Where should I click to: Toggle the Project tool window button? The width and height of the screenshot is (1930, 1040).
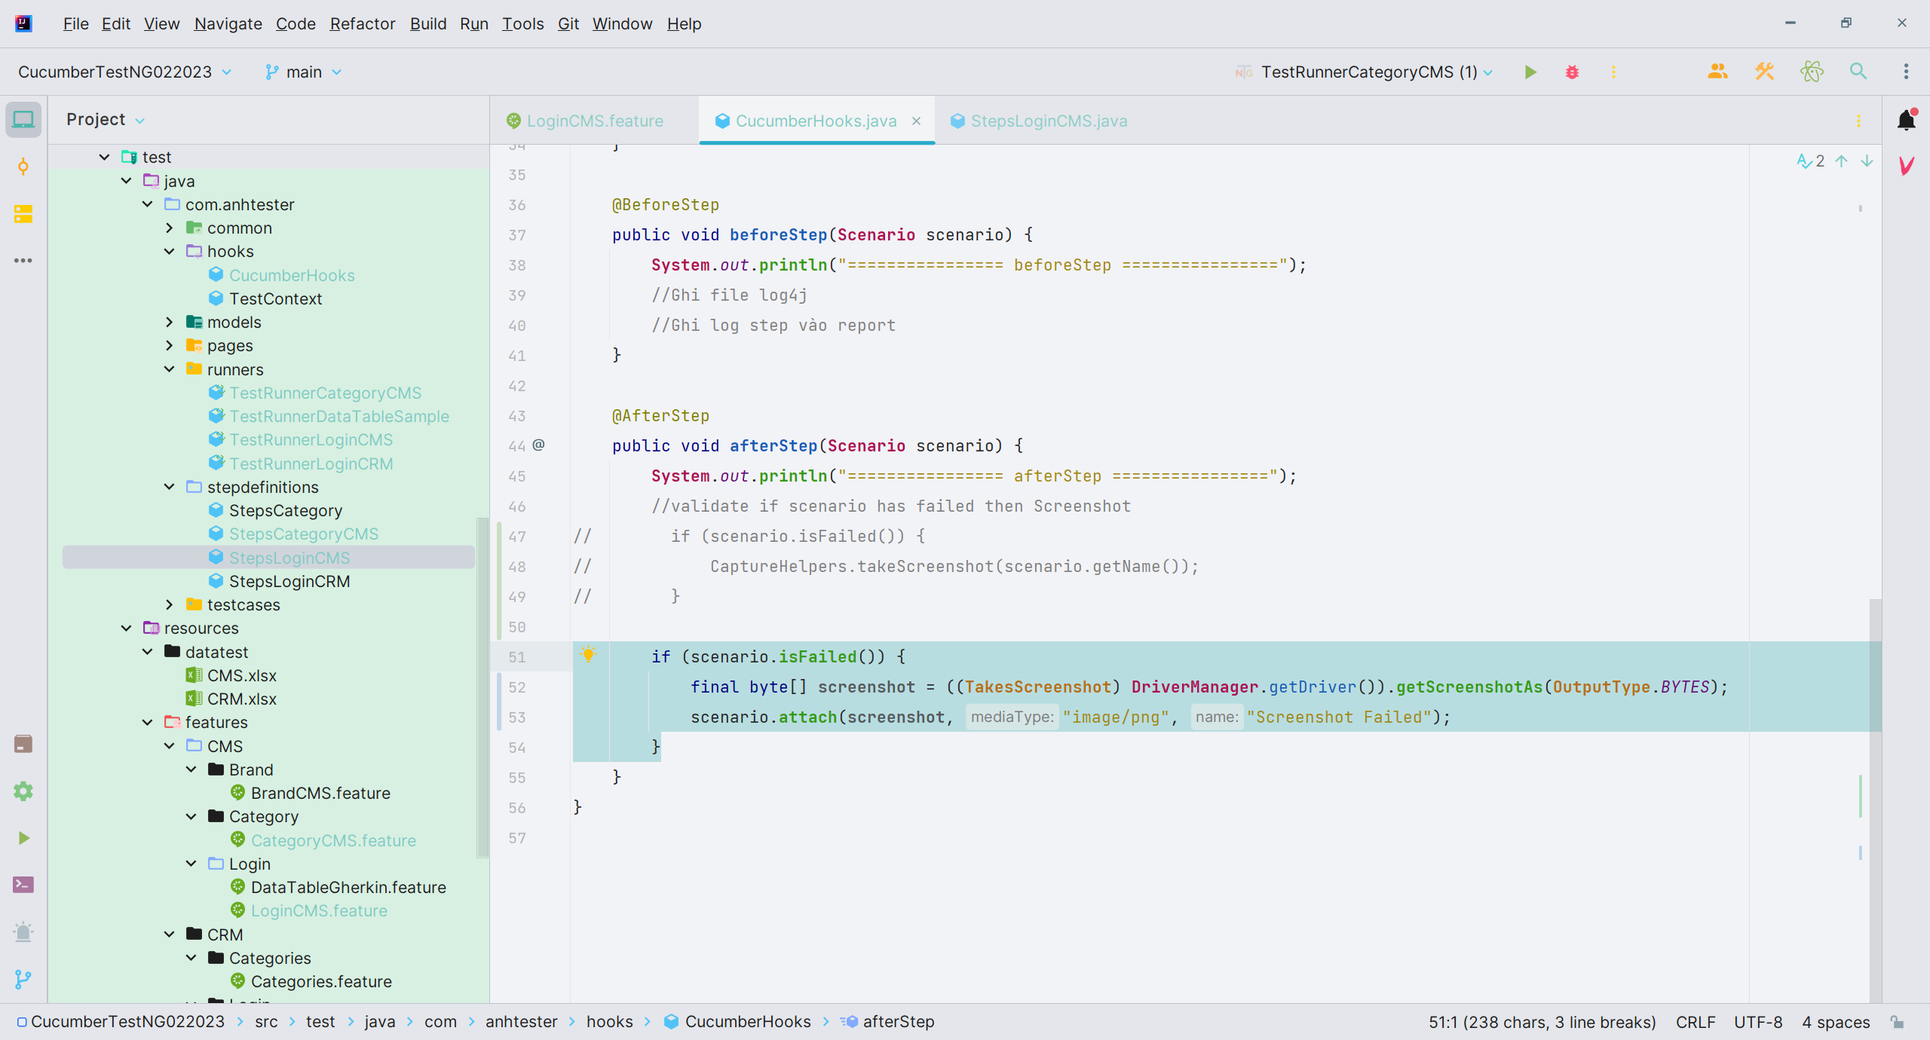(23, 120)
